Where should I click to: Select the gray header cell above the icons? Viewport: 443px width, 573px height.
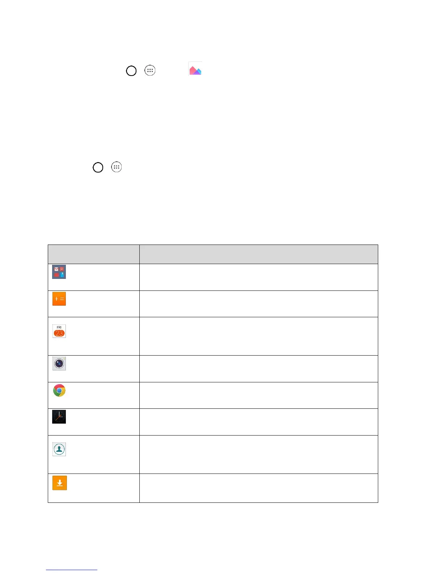pos(94,254)
